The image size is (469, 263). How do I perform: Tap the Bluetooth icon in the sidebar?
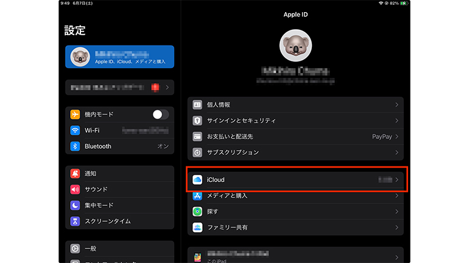pos(75,146)
